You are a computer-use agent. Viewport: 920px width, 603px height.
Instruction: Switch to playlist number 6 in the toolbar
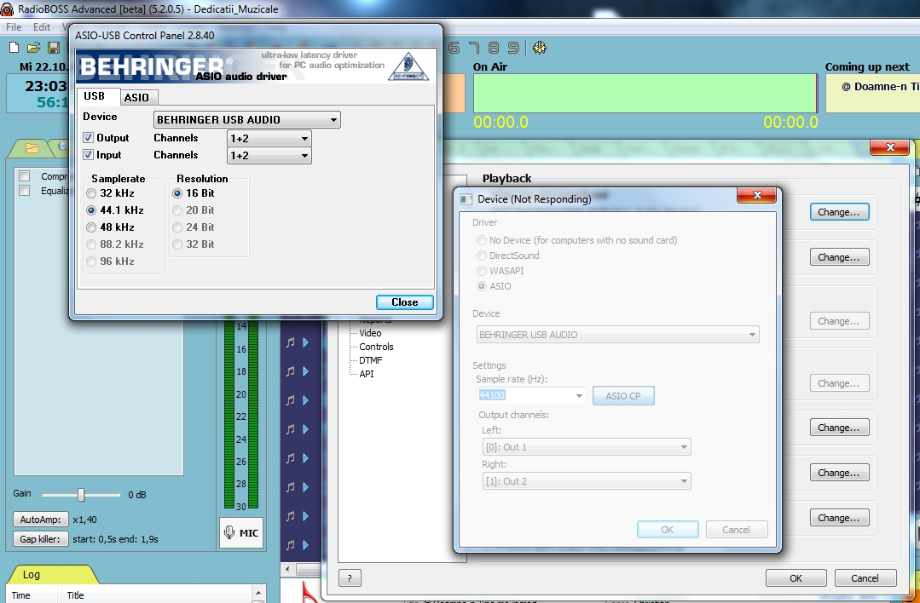454,48
